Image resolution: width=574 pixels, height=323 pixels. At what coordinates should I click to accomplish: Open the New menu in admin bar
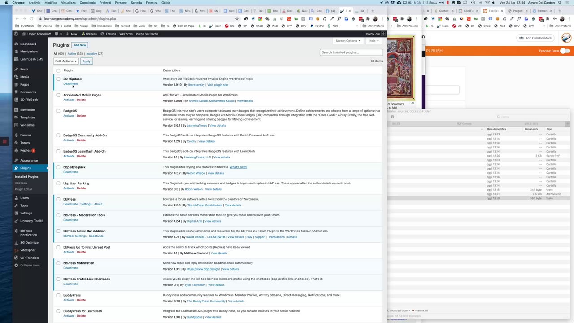coord(72,34)
